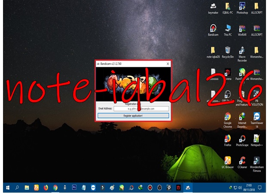Viewport: 269px width, 193px height.
Task: Open network status in system tray
Action: (x=235, y=188)
